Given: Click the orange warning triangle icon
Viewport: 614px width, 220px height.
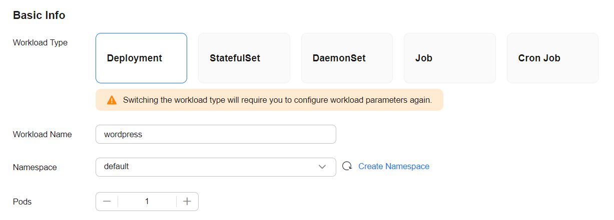Looking at the screenshot, I should pos(112,100).
